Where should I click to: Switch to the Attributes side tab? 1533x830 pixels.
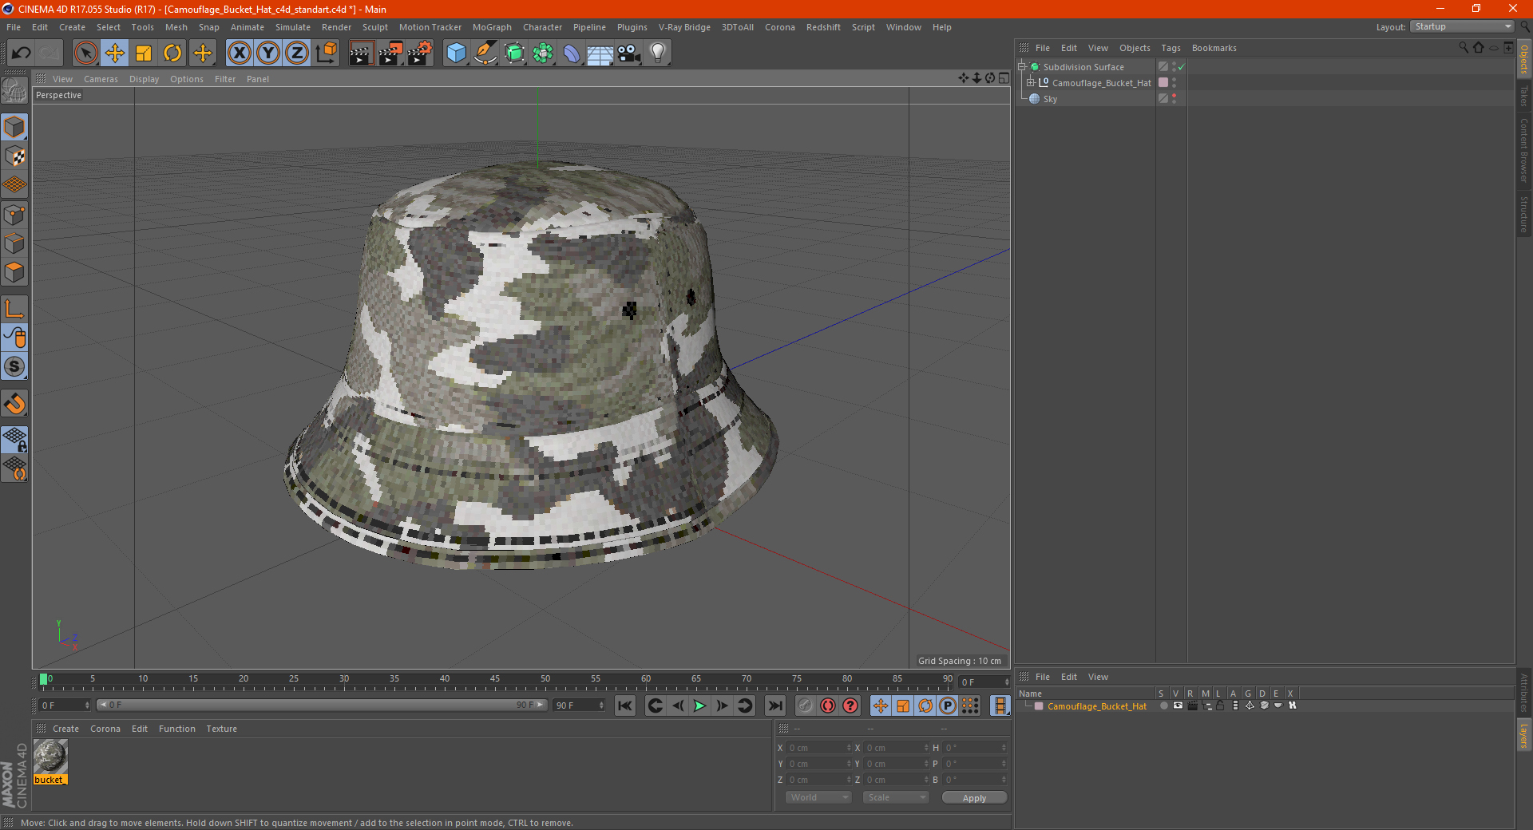pyautogui.click(x=1524, y=692)
